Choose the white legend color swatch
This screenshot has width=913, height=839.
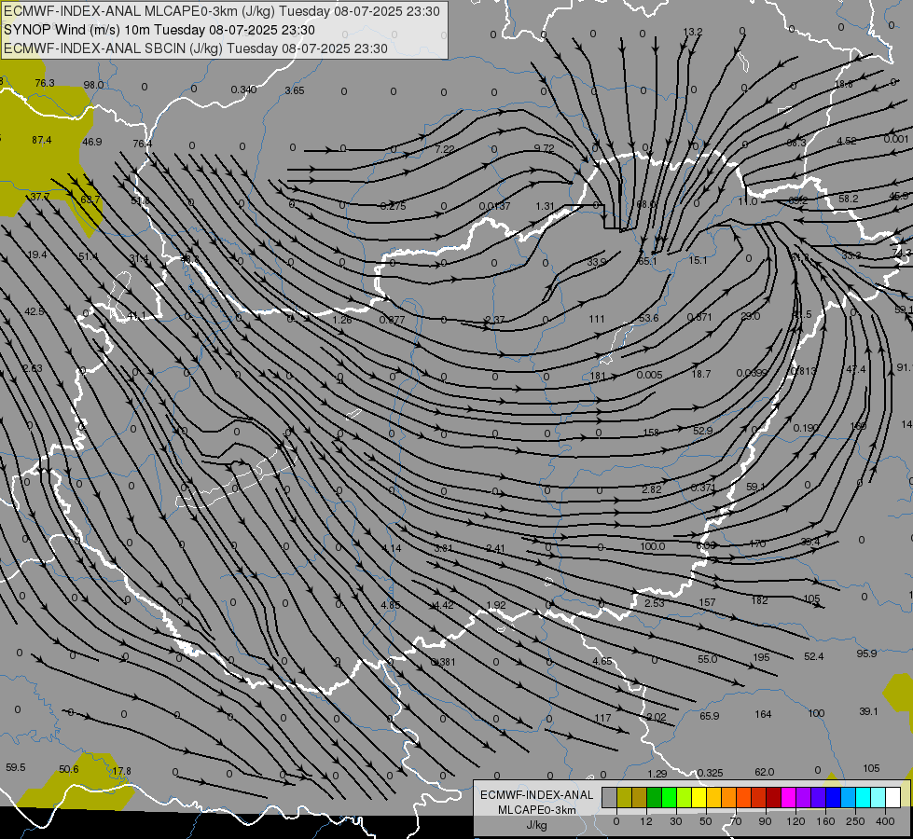point(892,797)
